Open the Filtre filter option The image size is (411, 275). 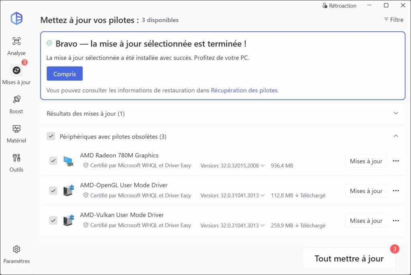pos(394,20)
